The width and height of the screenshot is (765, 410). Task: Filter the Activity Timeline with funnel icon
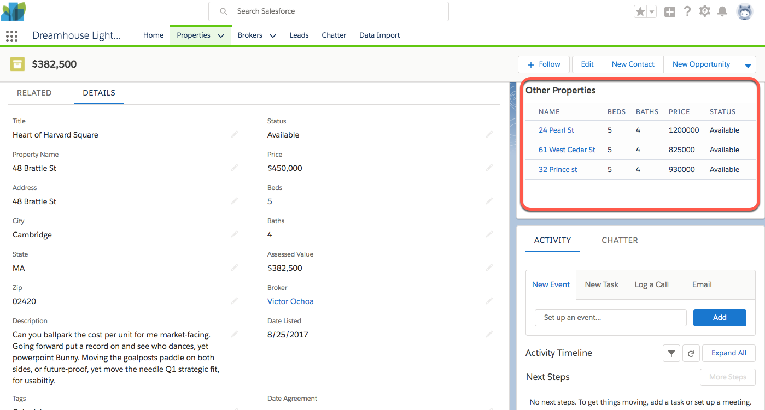point(671,353)
